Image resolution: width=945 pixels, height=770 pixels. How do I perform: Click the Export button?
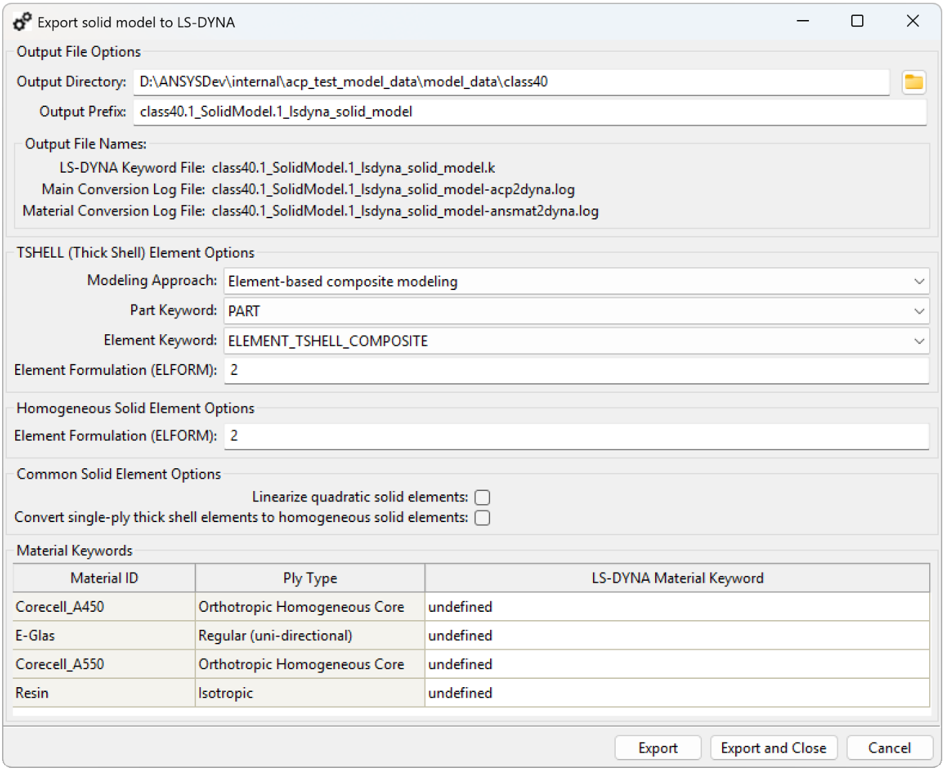(x=656, y=747)
